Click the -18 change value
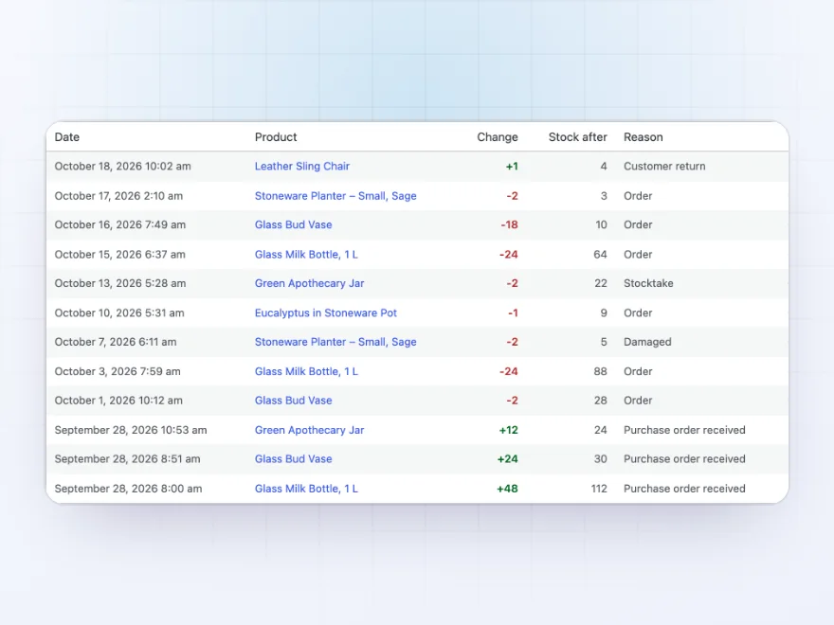The width and height of the screenshot is (834, 625). [509, 224]
